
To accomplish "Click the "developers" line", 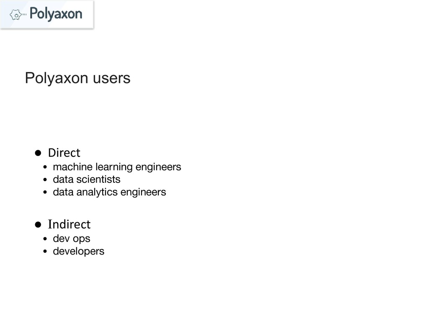I will click(78, 251).
